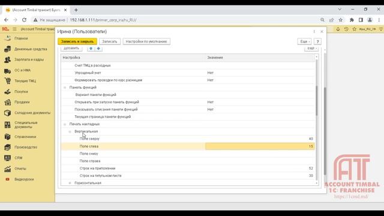Viewport: 384px width, 216px height.
Task: Select row Текущая страница панели функций
Action: pyautogui.click(x=188, y=117)
